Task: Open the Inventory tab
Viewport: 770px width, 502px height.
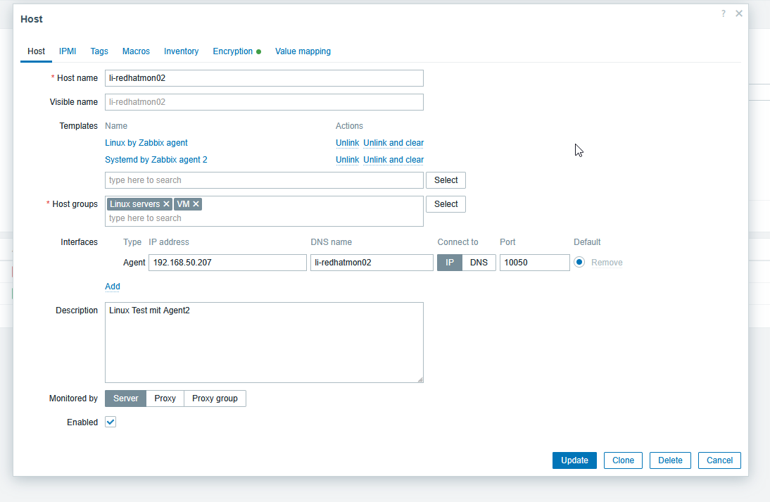Action: (181, 51)
